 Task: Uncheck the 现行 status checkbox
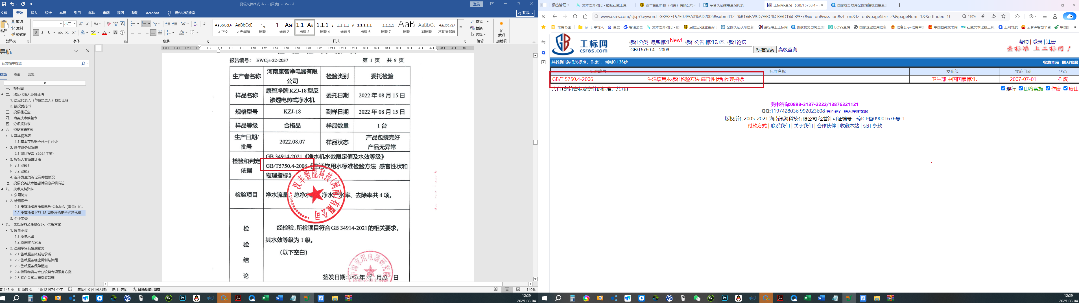point(1003,88)
